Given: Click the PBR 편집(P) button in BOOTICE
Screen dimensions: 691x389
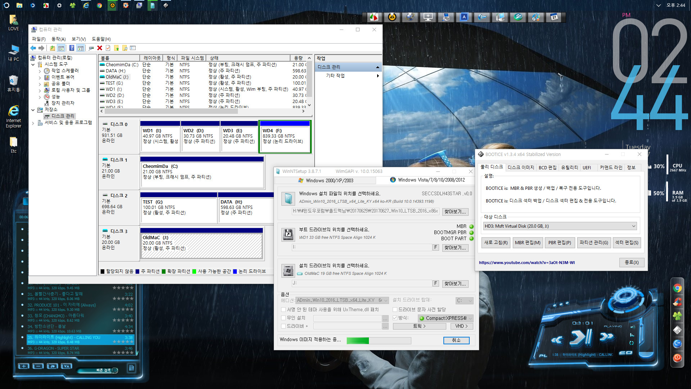Looking at the screenshot, I should pyautogui.click(x=560, y=242).
